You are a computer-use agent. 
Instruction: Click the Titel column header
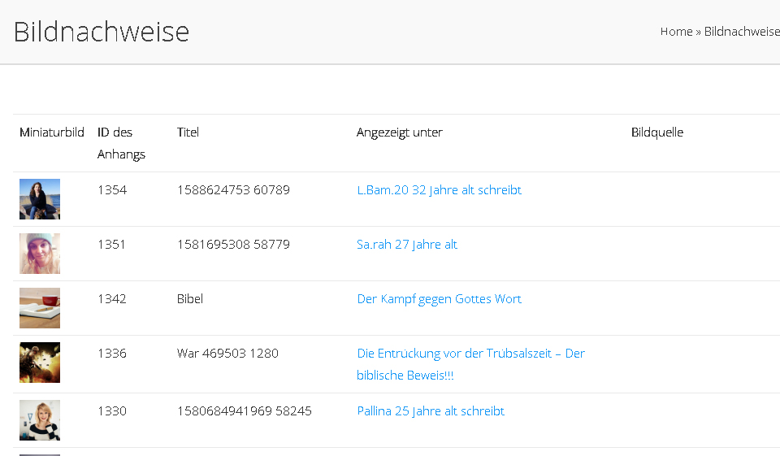pos(188,132)
